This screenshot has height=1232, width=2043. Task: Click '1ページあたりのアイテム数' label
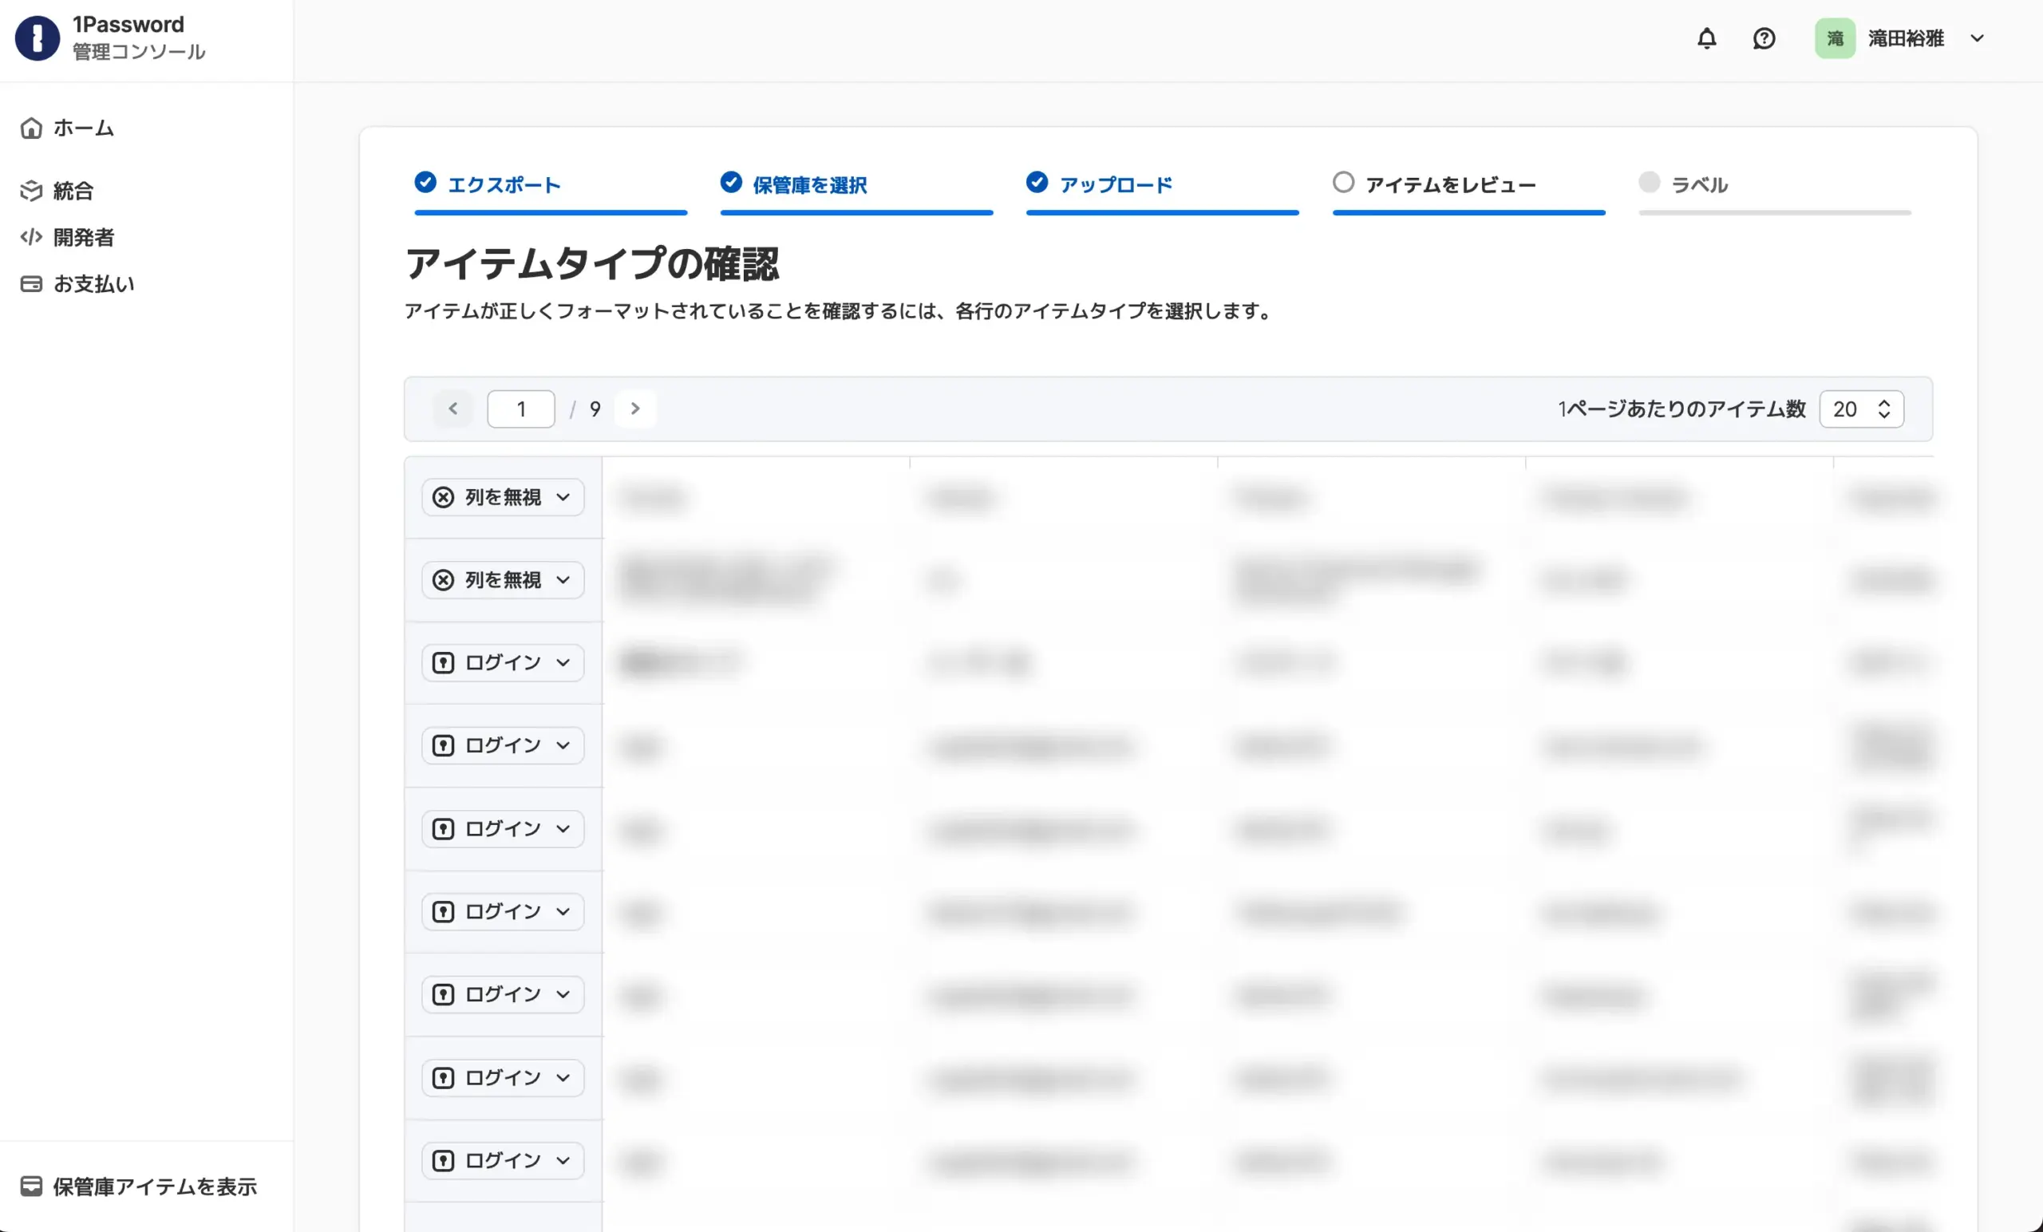(1681, 409)
